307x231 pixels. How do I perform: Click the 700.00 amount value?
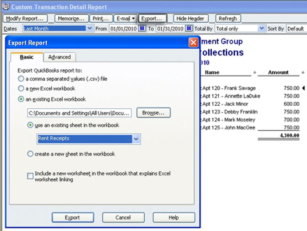(x=292, y=119)
